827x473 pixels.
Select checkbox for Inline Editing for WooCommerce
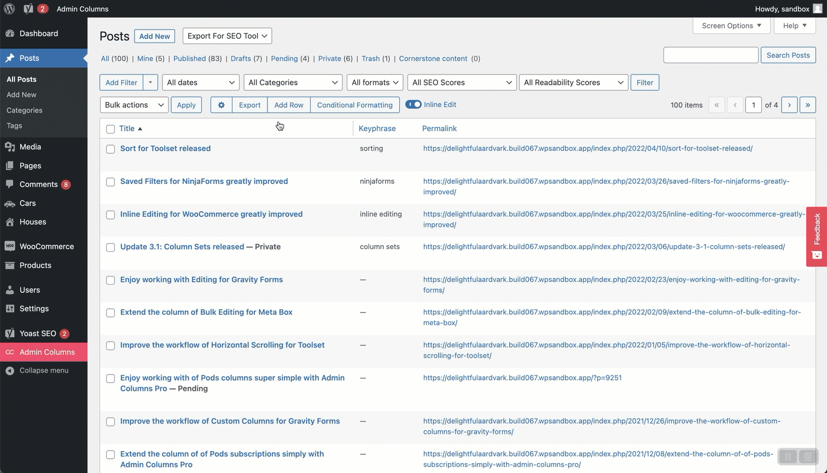pyautogui.click(x=110, y=215)
